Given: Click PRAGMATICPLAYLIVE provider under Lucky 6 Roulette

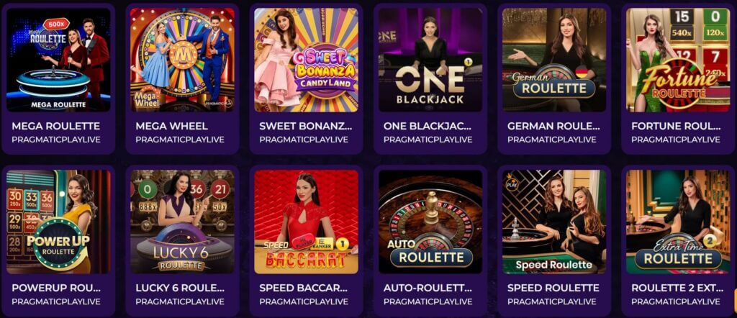Looking at the screenshot, I should (180, 301).
